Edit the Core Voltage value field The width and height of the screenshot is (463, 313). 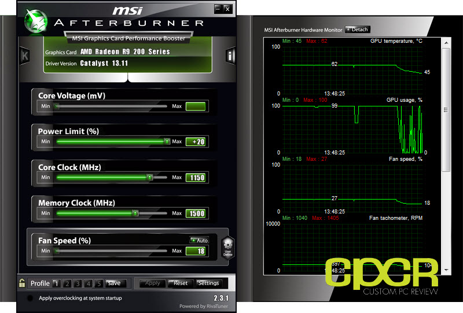tap(196, 106)
